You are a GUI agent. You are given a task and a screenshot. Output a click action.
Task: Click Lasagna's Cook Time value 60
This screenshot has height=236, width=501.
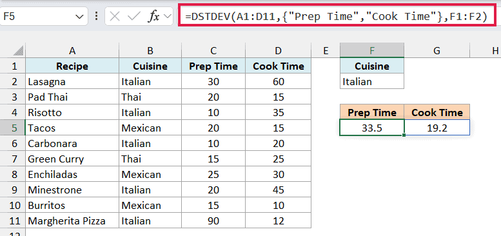(x=279, y=82)
